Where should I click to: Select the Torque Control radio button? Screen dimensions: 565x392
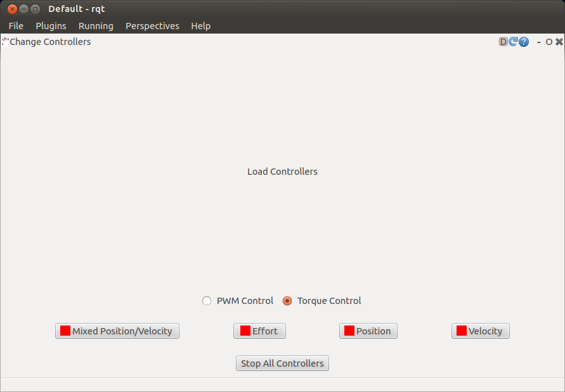click(287, 301)
